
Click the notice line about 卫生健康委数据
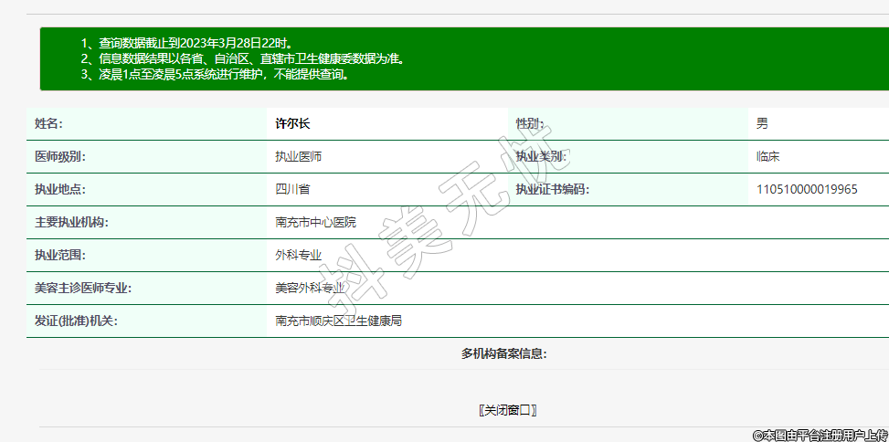point(243,58)
